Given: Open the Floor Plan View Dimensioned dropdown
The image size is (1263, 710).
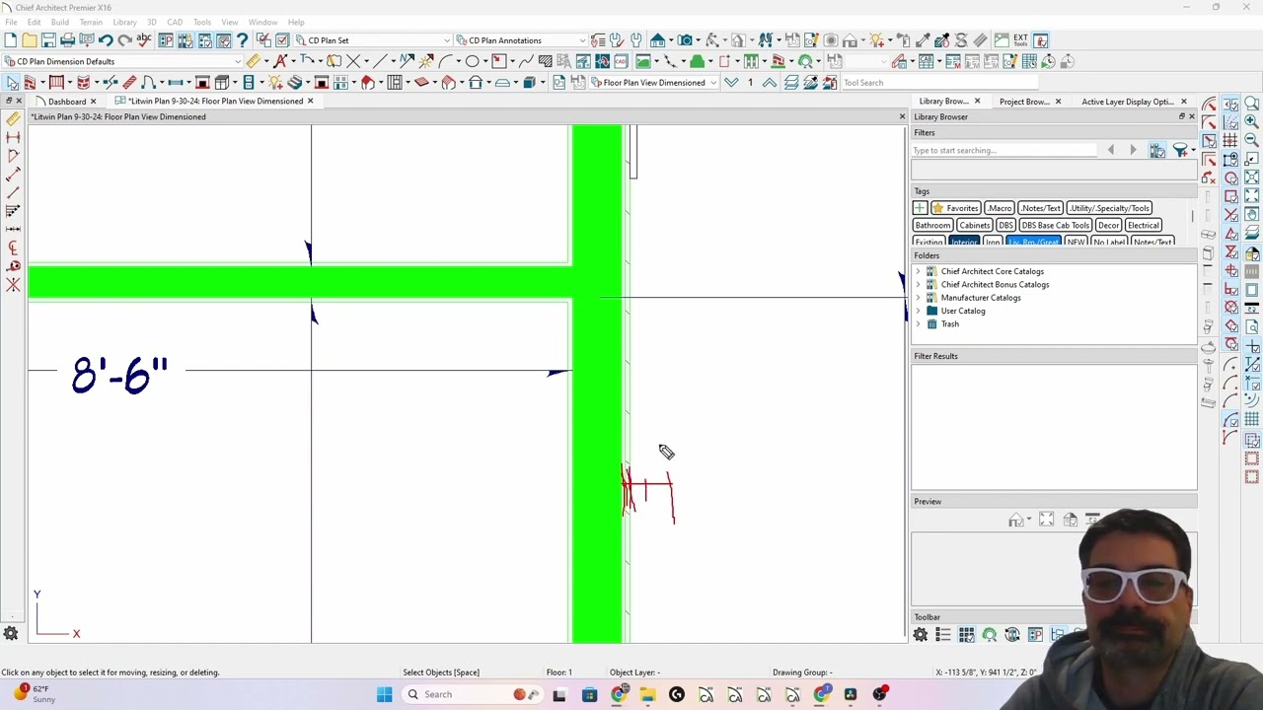Looking at the screenshot, I should pyautogui.click(x=653, y=83).
